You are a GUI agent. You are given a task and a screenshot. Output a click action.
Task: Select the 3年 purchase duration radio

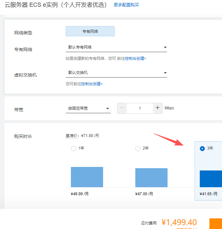pos(202,149)
